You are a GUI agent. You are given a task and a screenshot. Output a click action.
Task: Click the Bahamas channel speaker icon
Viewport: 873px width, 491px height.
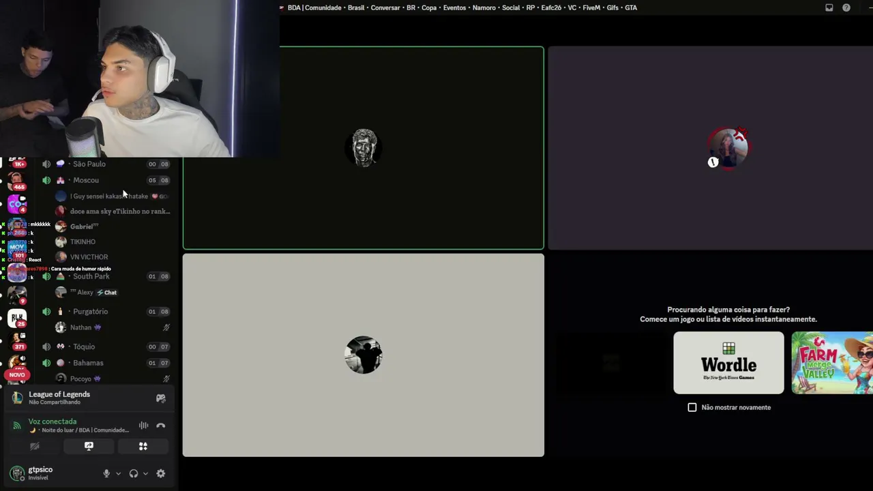46,363
